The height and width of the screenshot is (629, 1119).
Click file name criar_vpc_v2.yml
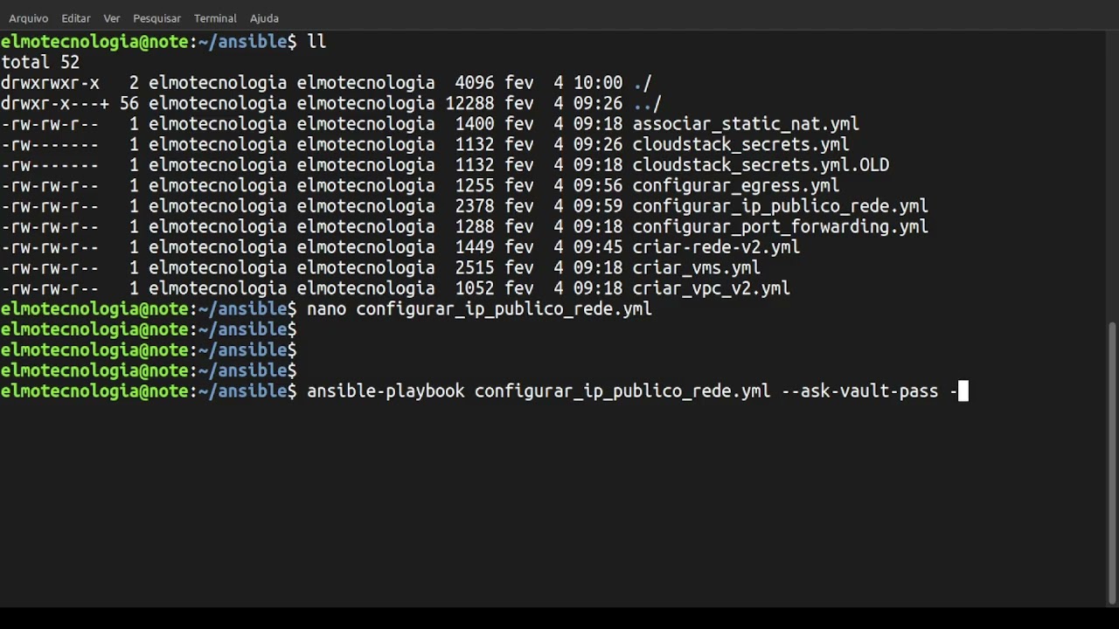click(712, 288)
